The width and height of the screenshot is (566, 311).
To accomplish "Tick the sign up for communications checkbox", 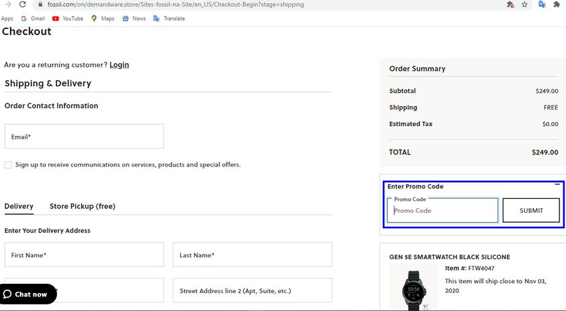I will pyautogui.click(x=8, y=164).
